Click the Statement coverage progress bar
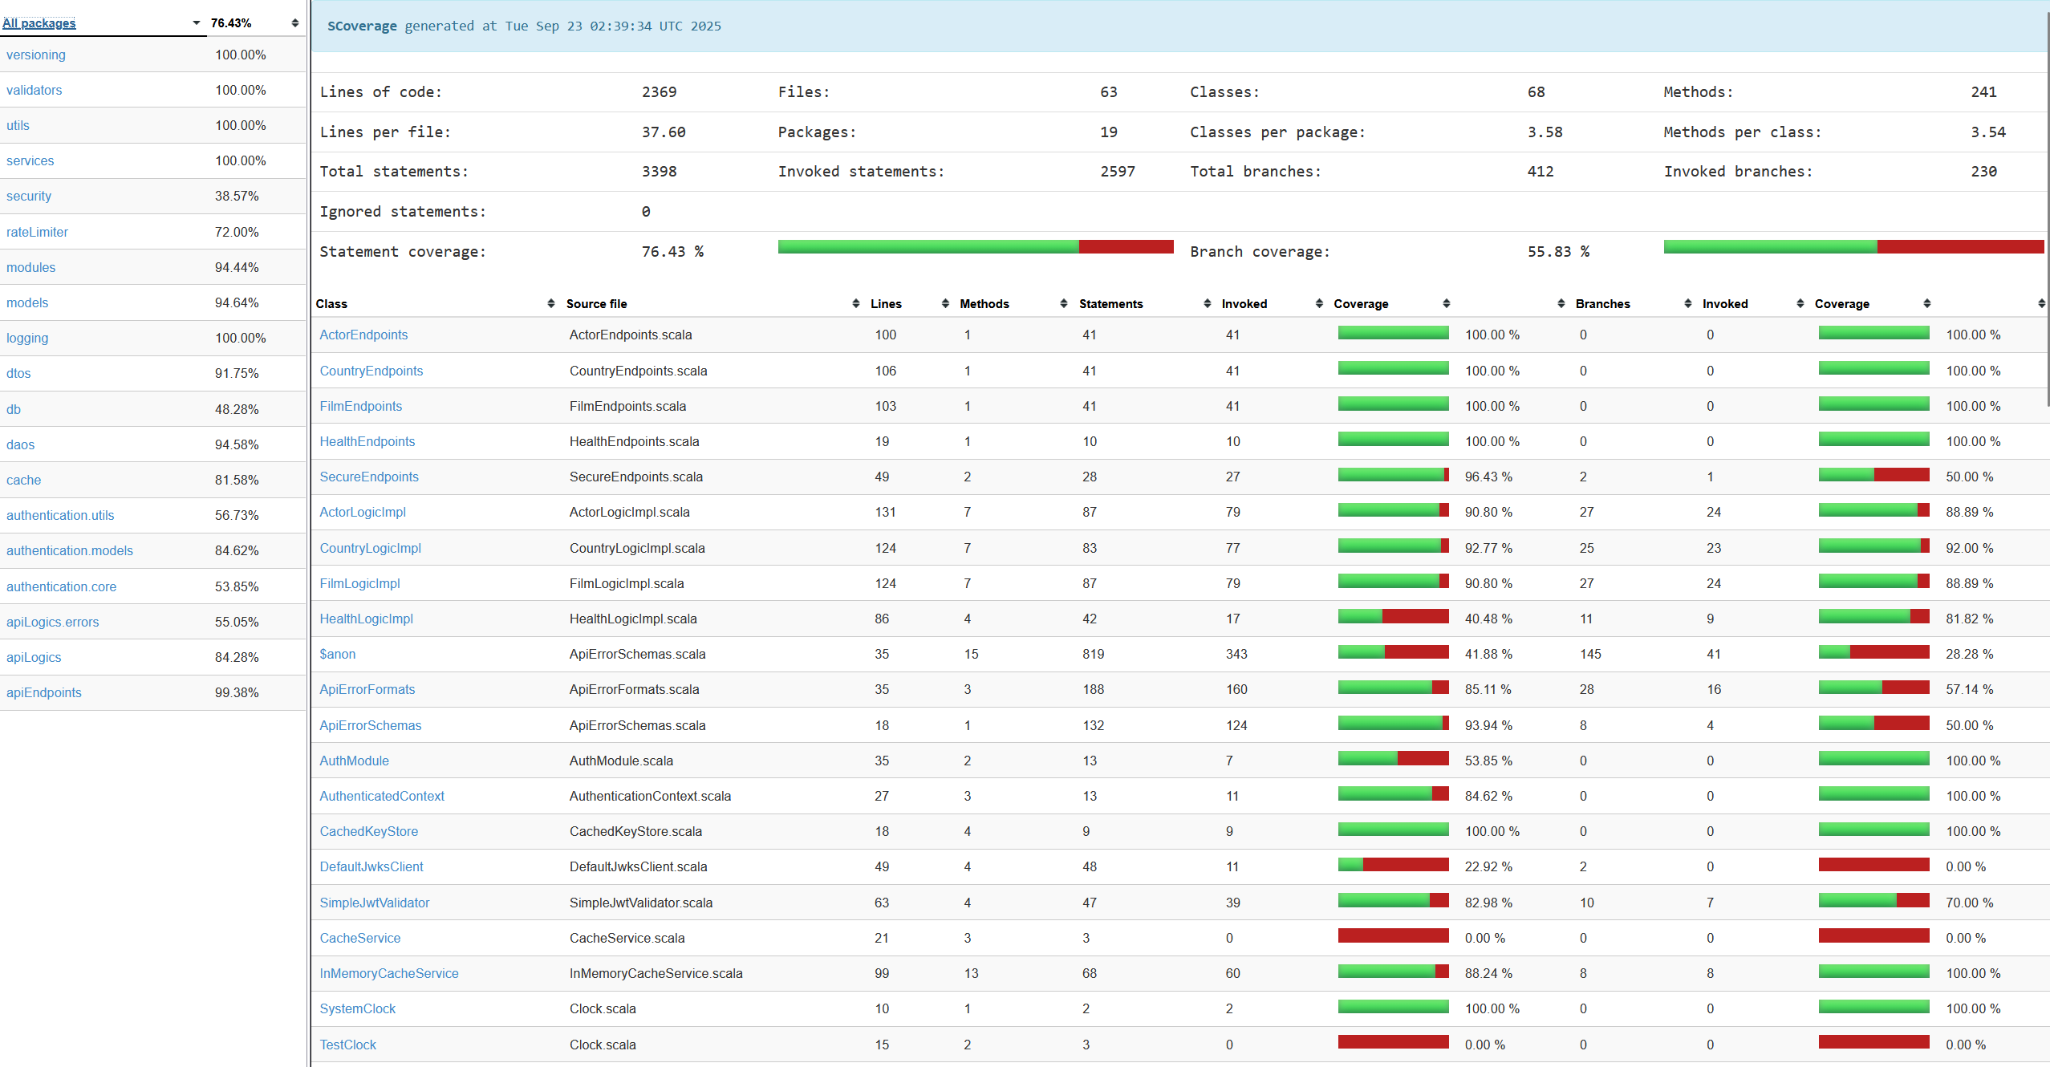Viewport: 2050px width, 1067px height. pyautogui.click(x=975, y=247)
